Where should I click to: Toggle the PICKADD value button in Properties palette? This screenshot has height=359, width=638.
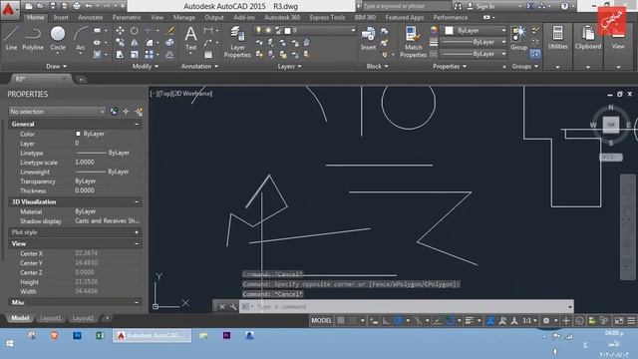[x=114, y=112]
